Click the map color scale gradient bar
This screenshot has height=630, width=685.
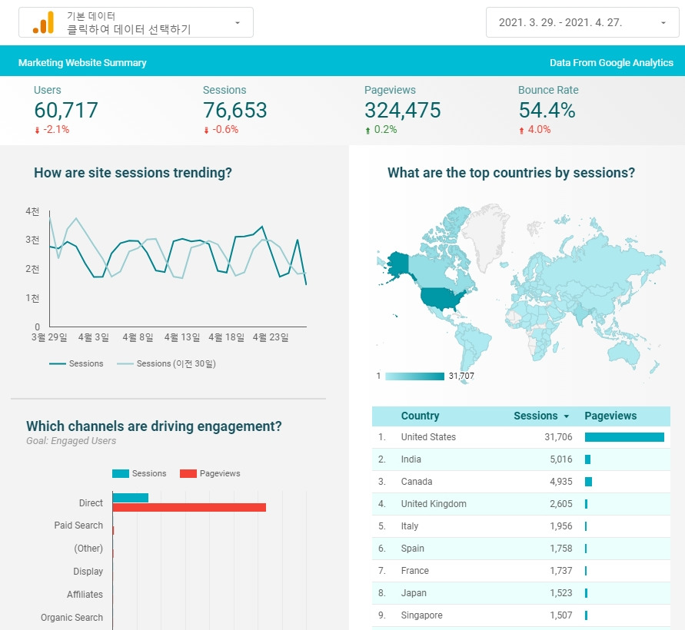tap(414, 376)
